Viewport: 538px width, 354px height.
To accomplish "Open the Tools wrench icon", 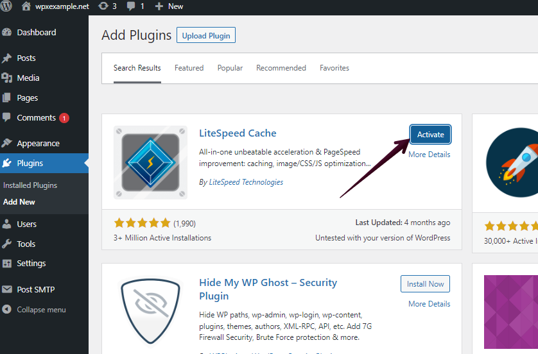I will pos(7,244).
